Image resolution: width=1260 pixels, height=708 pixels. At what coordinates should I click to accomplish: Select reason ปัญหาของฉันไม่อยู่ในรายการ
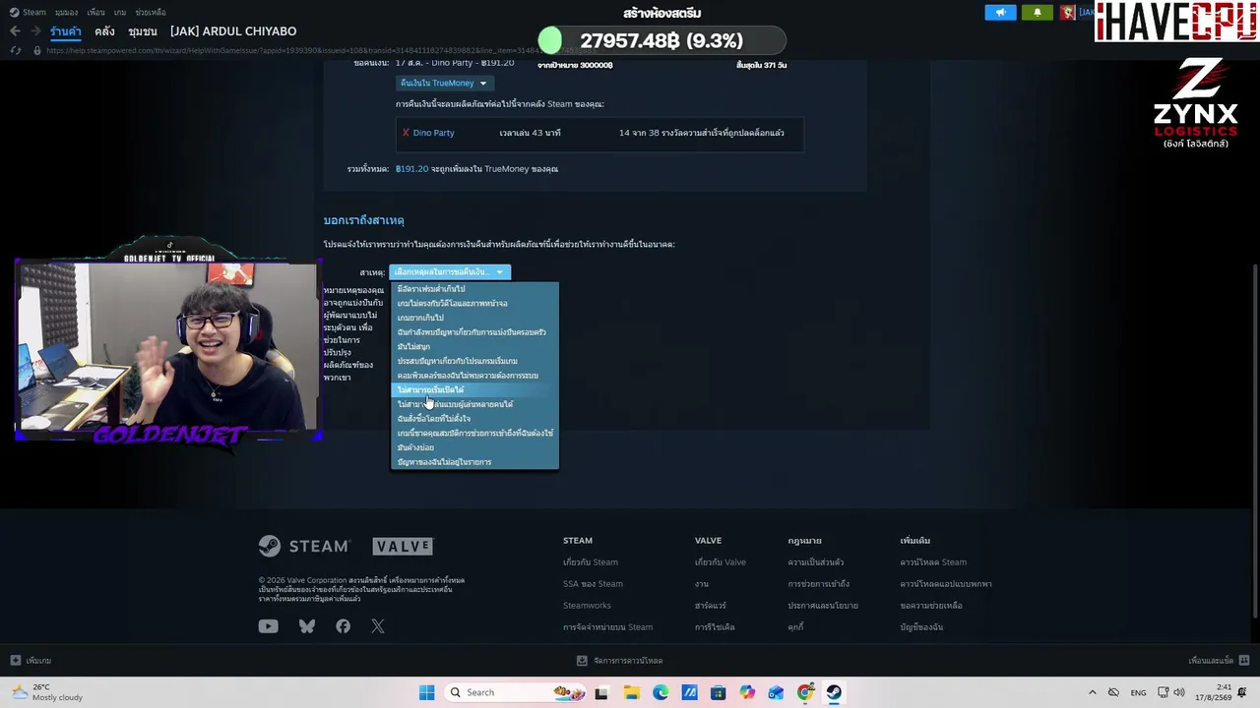474,462
